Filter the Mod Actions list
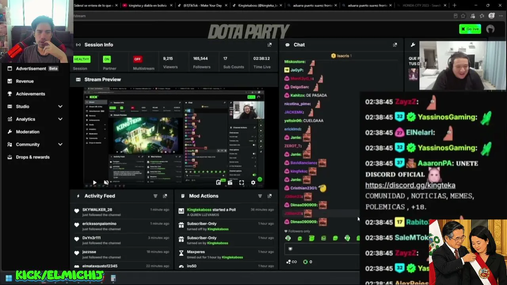The width and height of the screenshot is (507, 285). coord(260,196)
